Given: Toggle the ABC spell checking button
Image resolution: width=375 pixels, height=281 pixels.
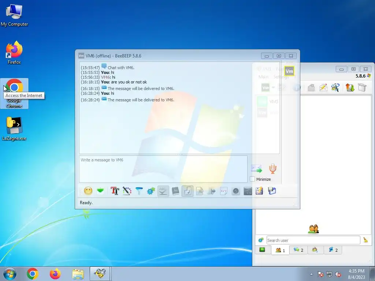Looking at the screenshot, I should (x=163, y=191).
